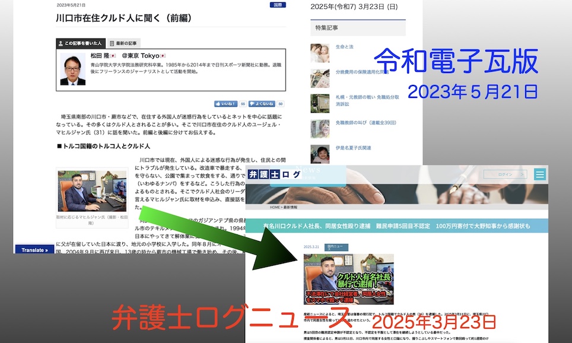Click the いいね! thumbs-up button

tap(226, 103)
